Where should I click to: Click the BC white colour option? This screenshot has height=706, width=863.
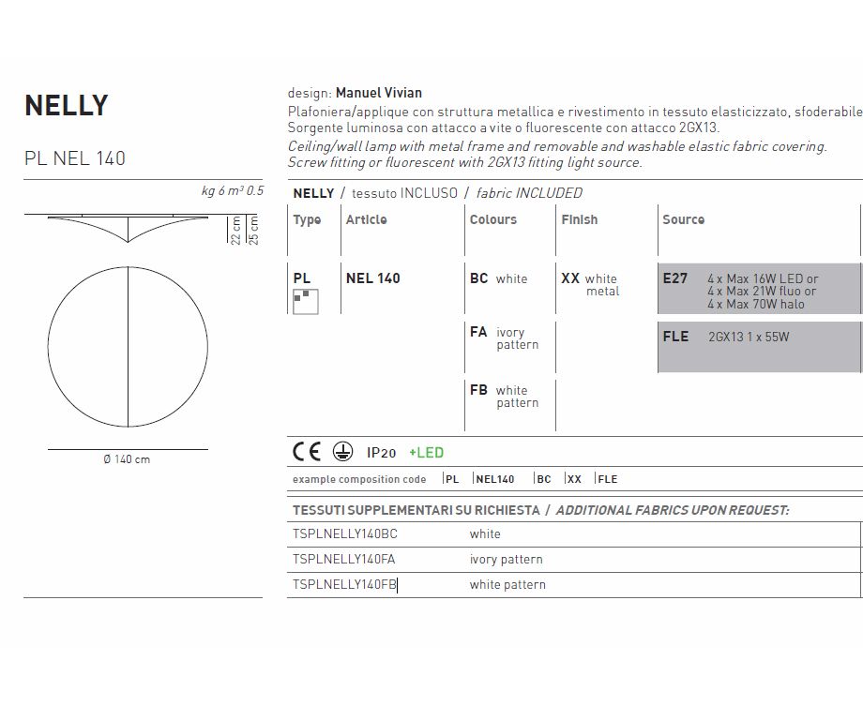(x=499, y=278)
